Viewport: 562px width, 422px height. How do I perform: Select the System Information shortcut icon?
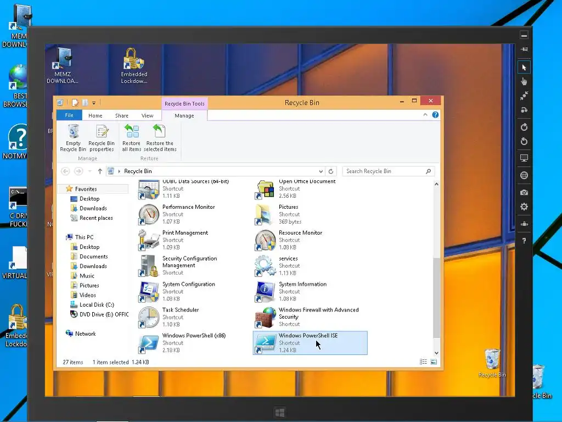tap(265, 292)
